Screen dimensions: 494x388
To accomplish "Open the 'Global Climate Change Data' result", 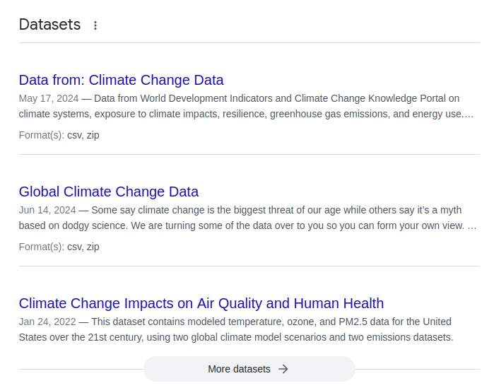I will pyautogui.click(x=108, y=192).
